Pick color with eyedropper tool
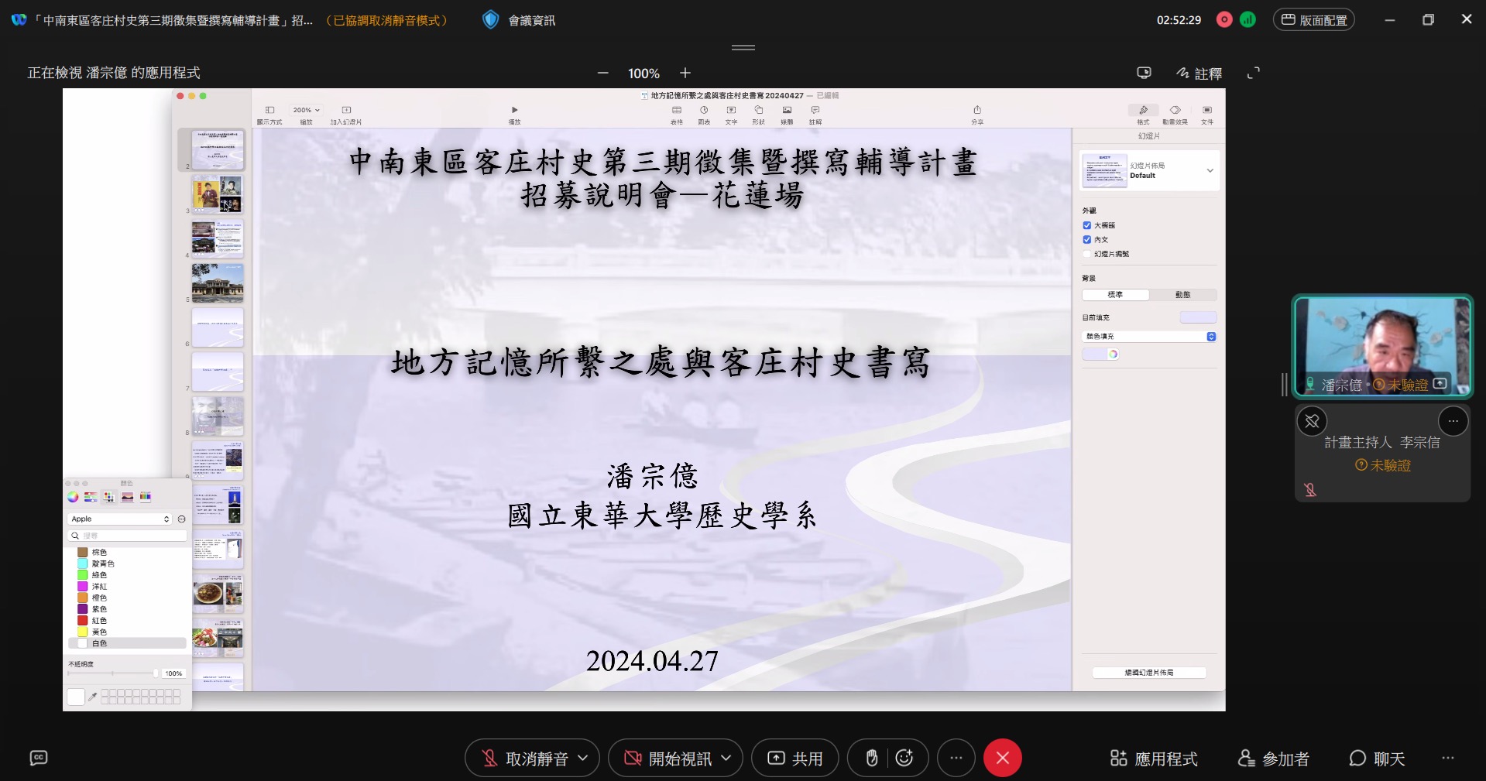The height and width of the screenshot is (781, 1486). [93, 697]
